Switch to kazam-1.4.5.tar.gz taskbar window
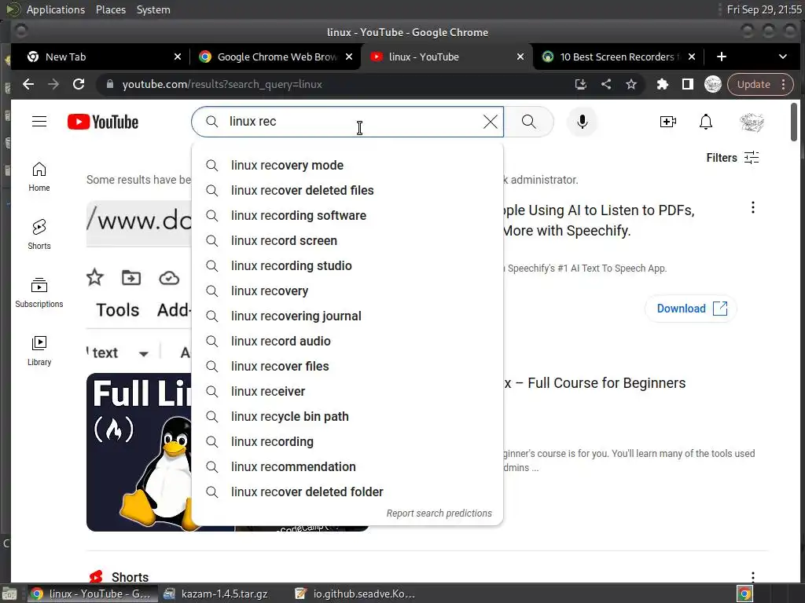 tap(215, 594)
